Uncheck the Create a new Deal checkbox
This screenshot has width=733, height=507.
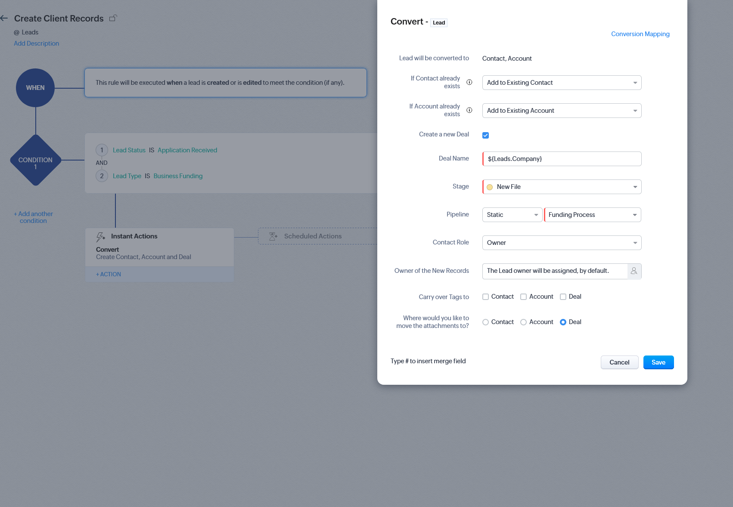(485, 135)
